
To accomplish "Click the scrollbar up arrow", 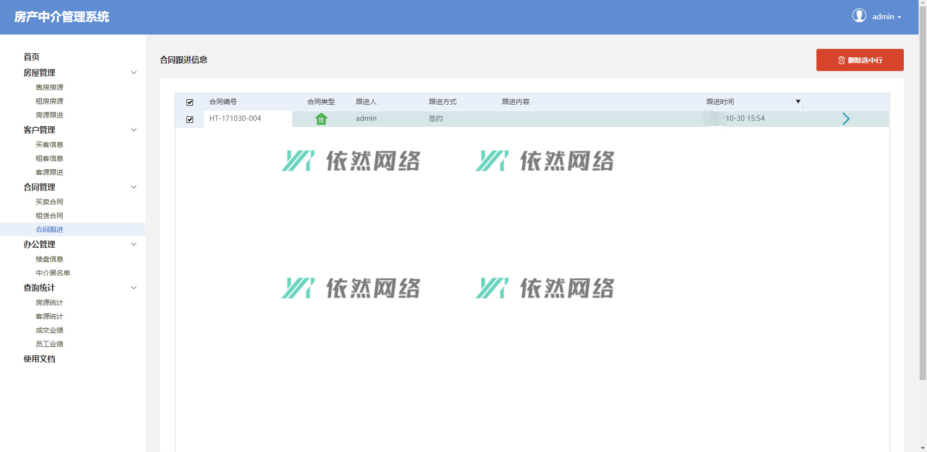I will (923, 3).
